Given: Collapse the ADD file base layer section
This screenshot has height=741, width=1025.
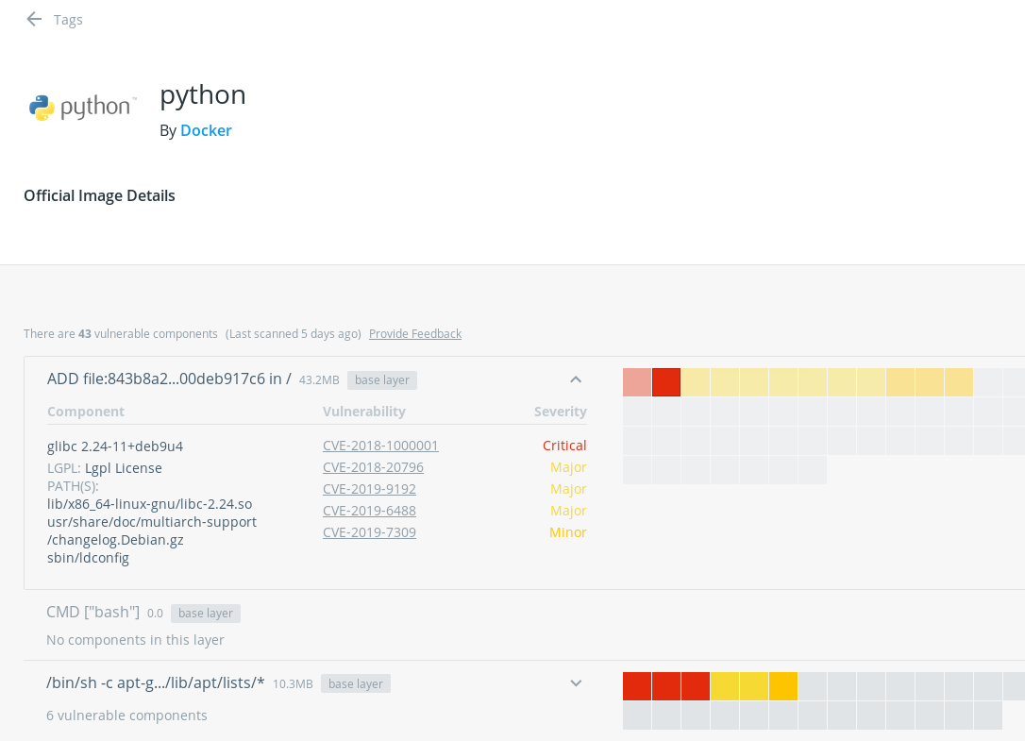Looking at the screenshot, I should [576, 379].
